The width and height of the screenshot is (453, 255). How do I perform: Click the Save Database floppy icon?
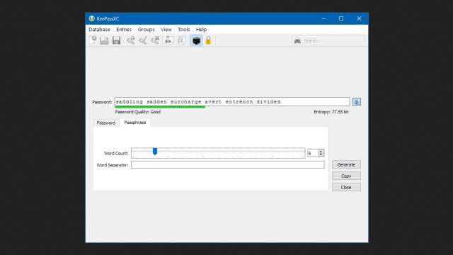[116, 40]
